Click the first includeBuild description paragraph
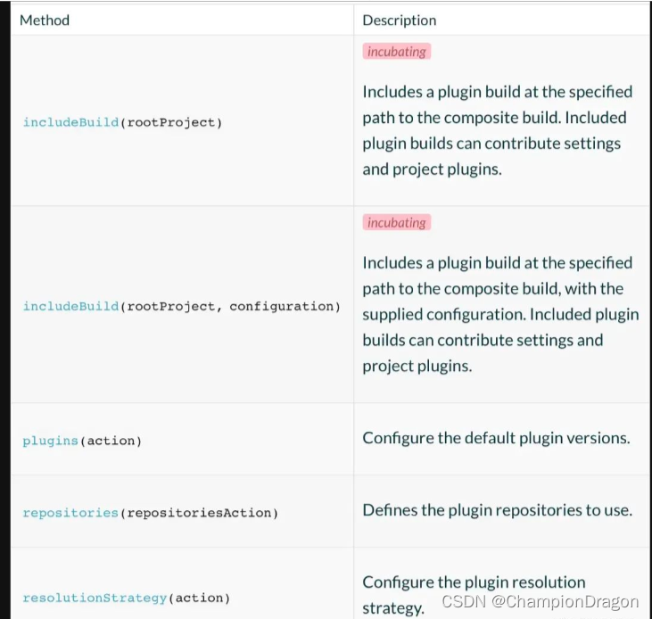This screenshot has height=619, width=652. coord(497,129)
